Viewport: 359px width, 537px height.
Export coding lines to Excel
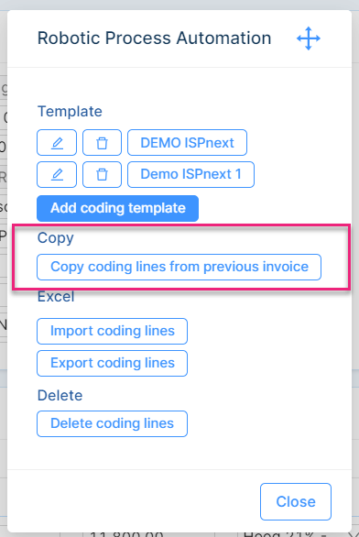pyautogui.click(x=113, y=364)
